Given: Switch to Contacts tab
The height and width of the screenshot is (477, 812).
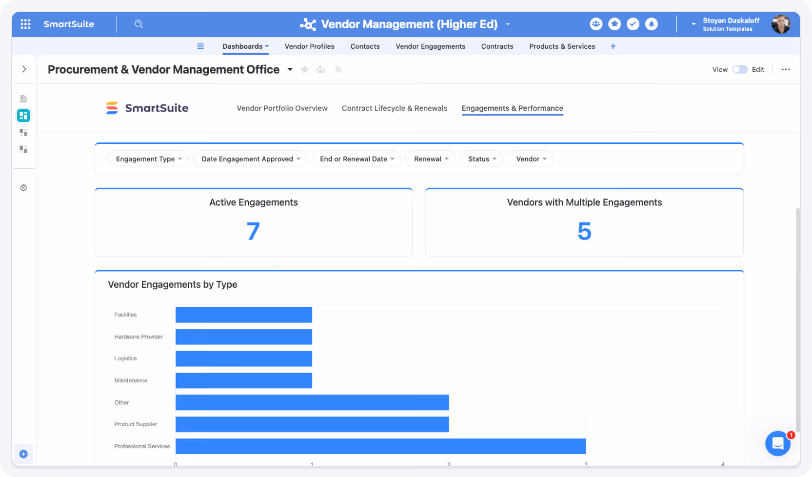Looking at the screenshot, I should (365, 47).
